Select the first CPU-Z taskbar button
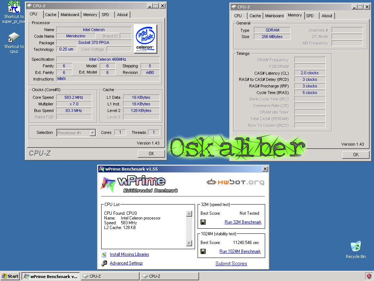This screenshot has height=281, width=374. click(x=110, y=277)
